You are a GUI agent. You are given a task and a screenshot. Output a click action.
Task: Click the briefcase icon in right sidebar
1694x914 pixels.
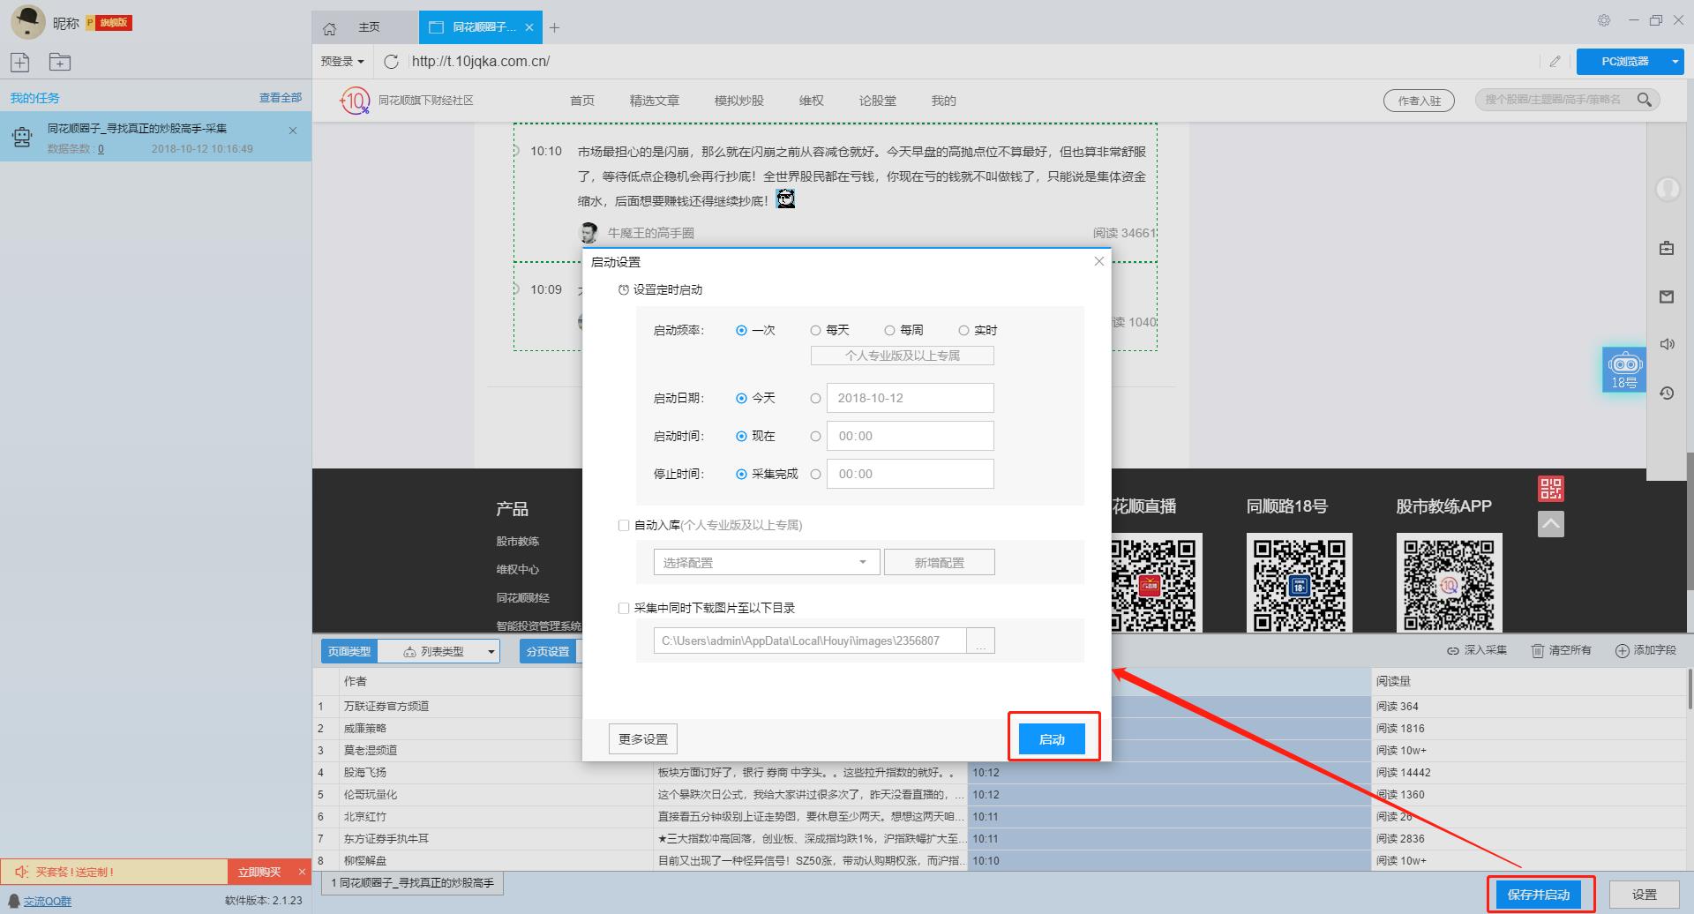[1667, 248]
